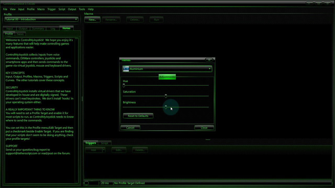Select the Triggers tab
Viewport: 335px width, 188px height.
pyautogui.click(x=91, y=143)
